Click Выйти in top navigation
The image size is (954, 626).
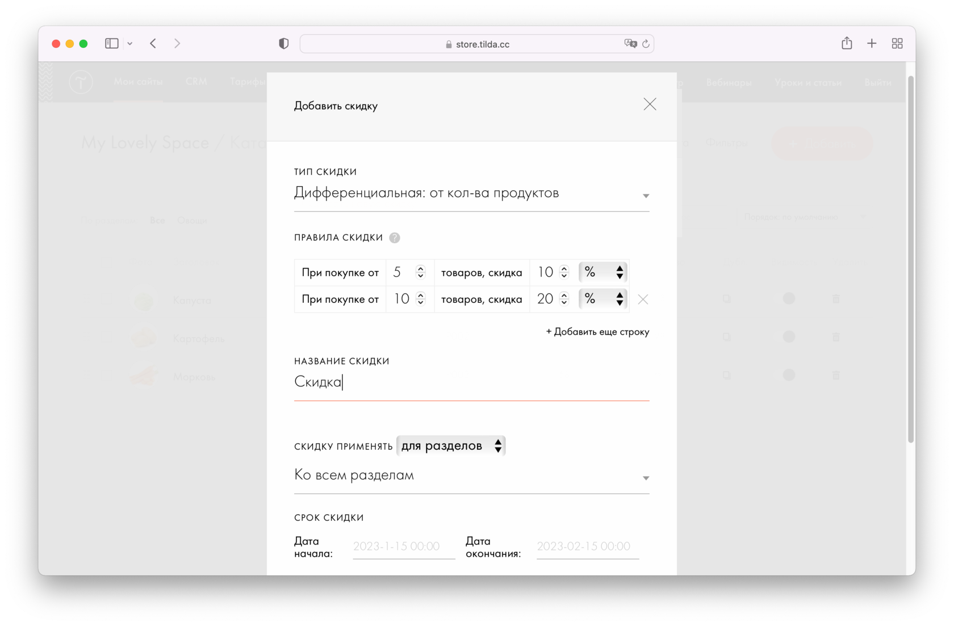tap(877, 82)
